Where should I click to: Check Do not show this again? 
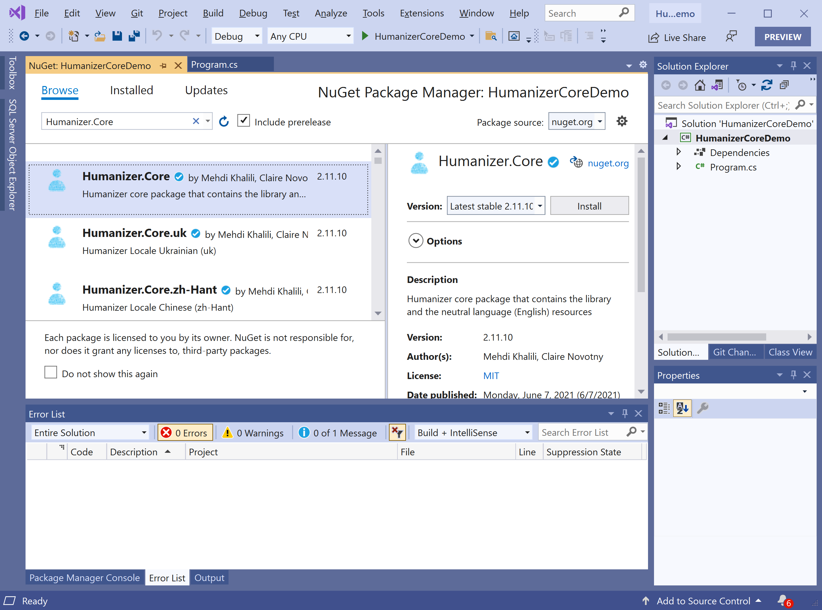(51, 372)
